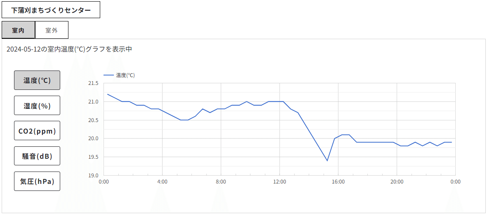Image resolution: width=487 pixels, height=214 pixels.
Task: Click the 4:00 x-axis label
Action: (162, 181)
